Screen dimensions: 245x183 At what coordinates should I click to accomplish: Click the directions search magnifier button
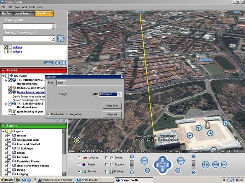(x=60, y=39)
